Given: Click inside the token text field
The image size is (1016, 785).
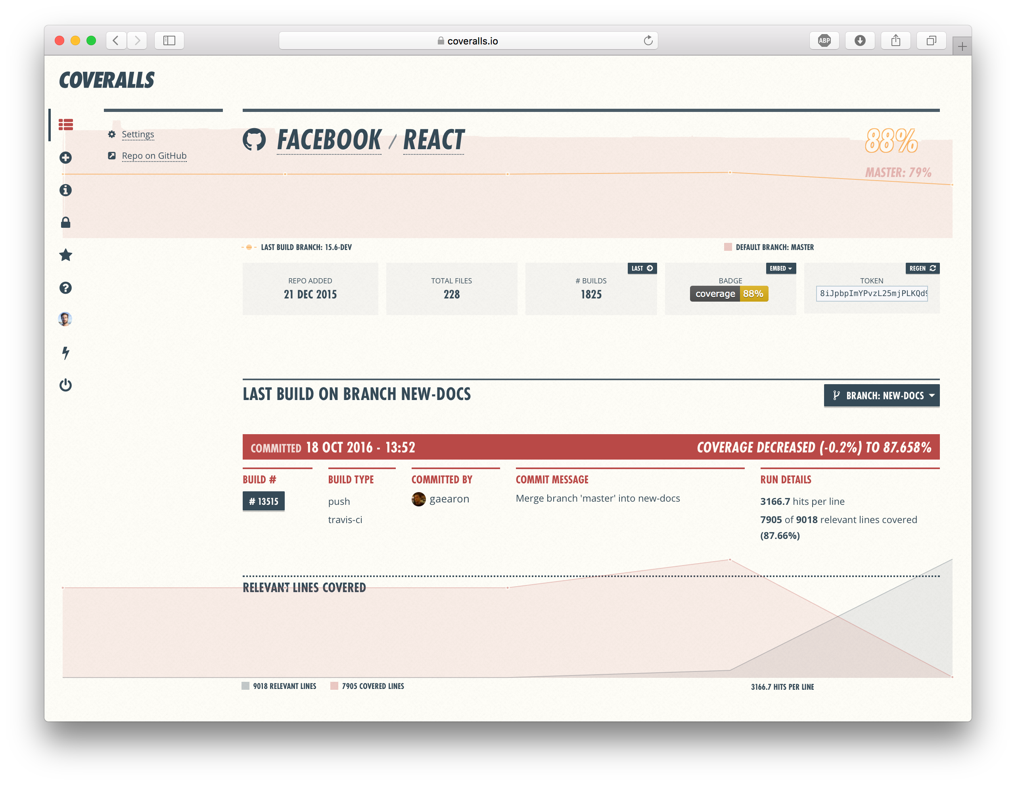Looking at the screenshot, I should point(872,293).
